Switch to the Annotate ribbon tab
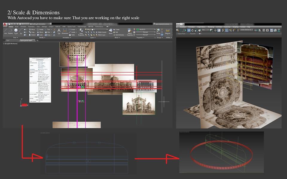The width and height of the screenshot is (287, 179). [23, 27]
